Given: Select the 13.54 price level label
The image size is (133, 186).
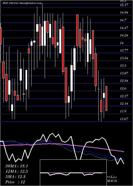Looking at the screenshot, I should (x=124, y=58).
